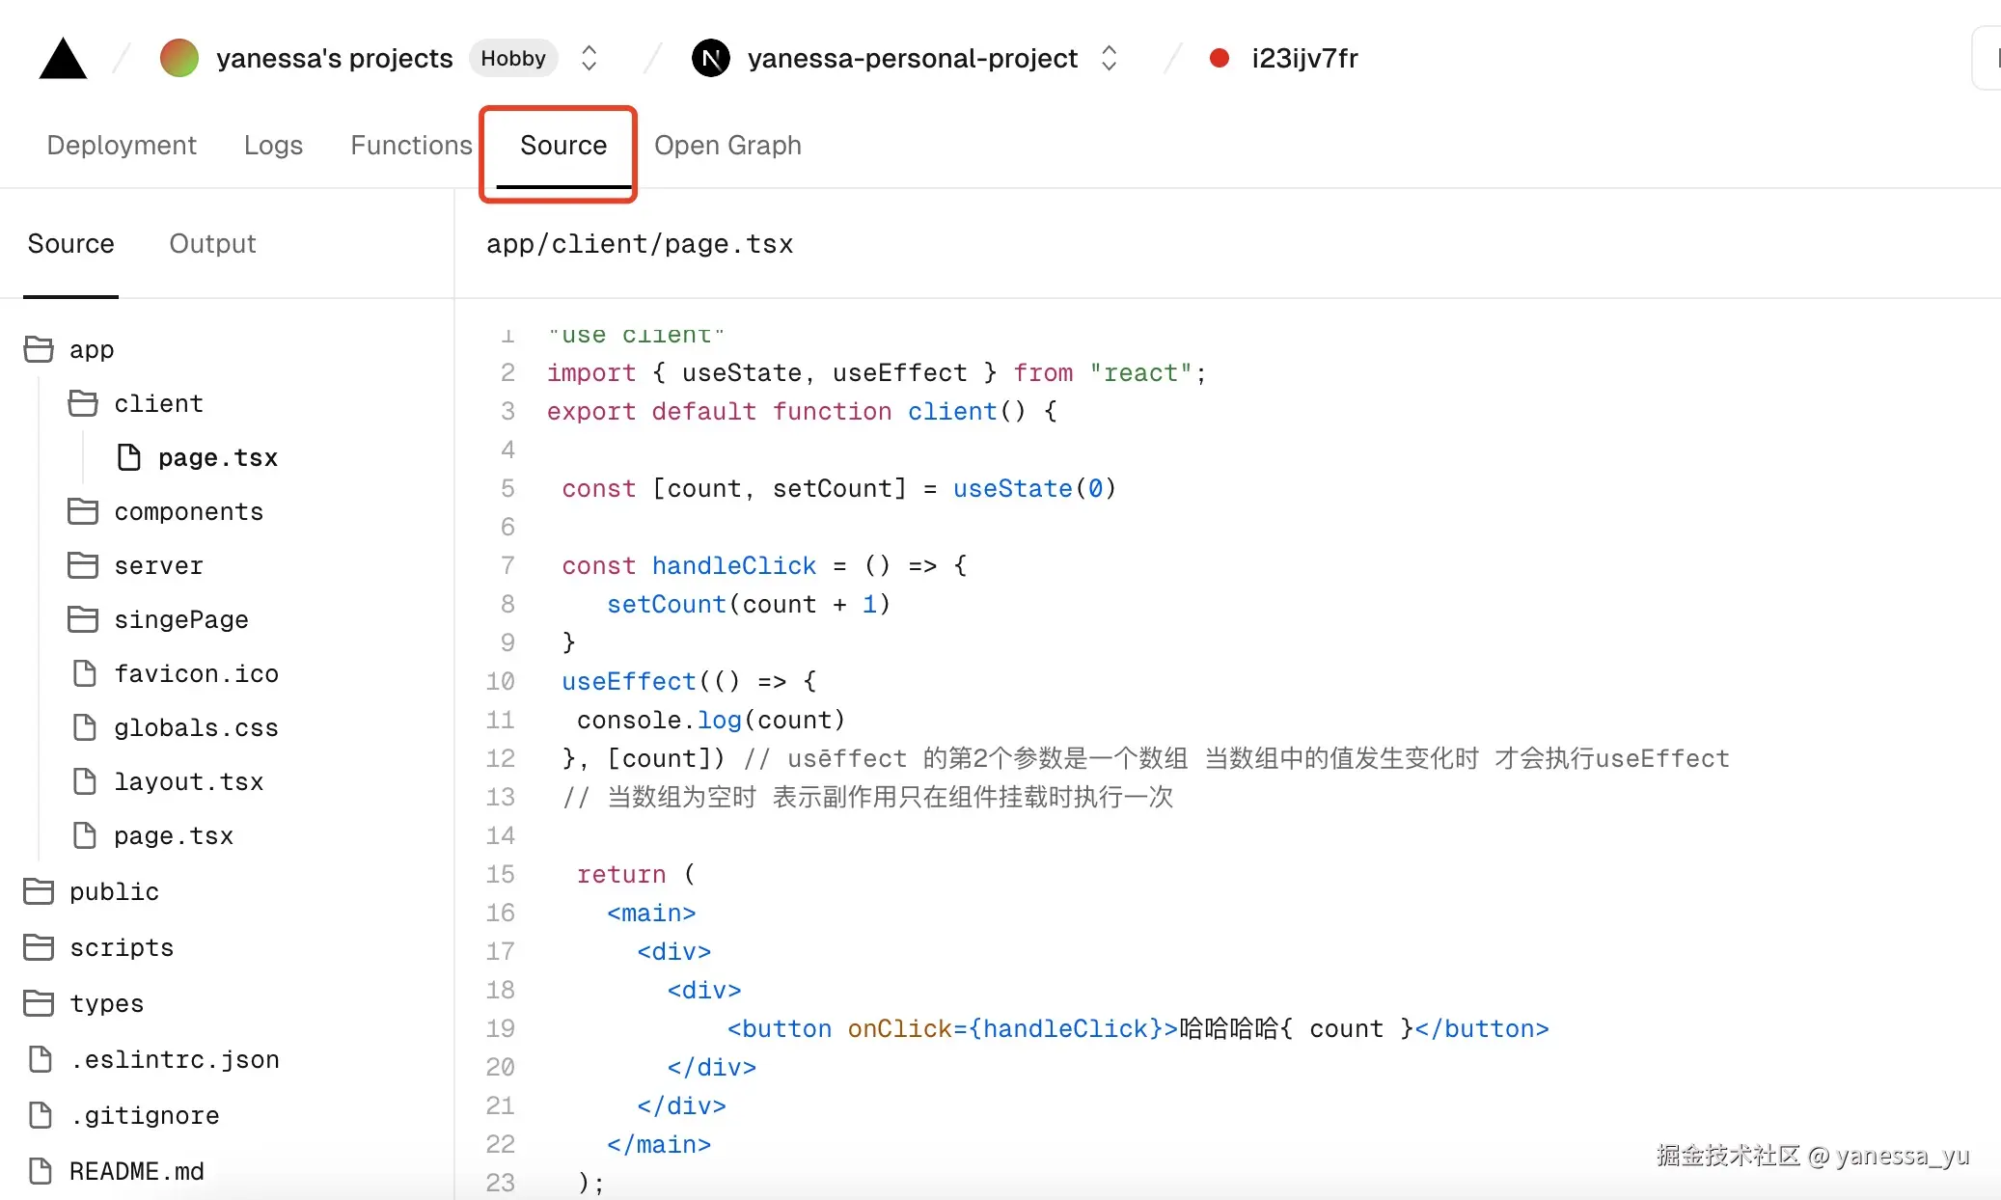Expand the server folder in tree
The image size is (2001, 1200).
(158, 565)
